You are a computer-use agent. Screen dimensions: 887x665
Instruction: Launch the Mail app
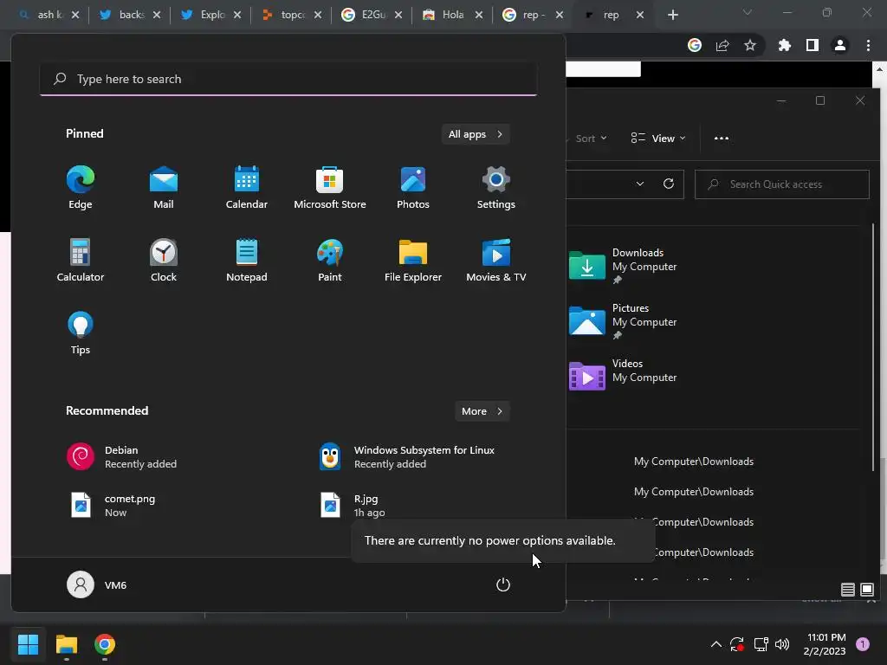click(164, 188)
